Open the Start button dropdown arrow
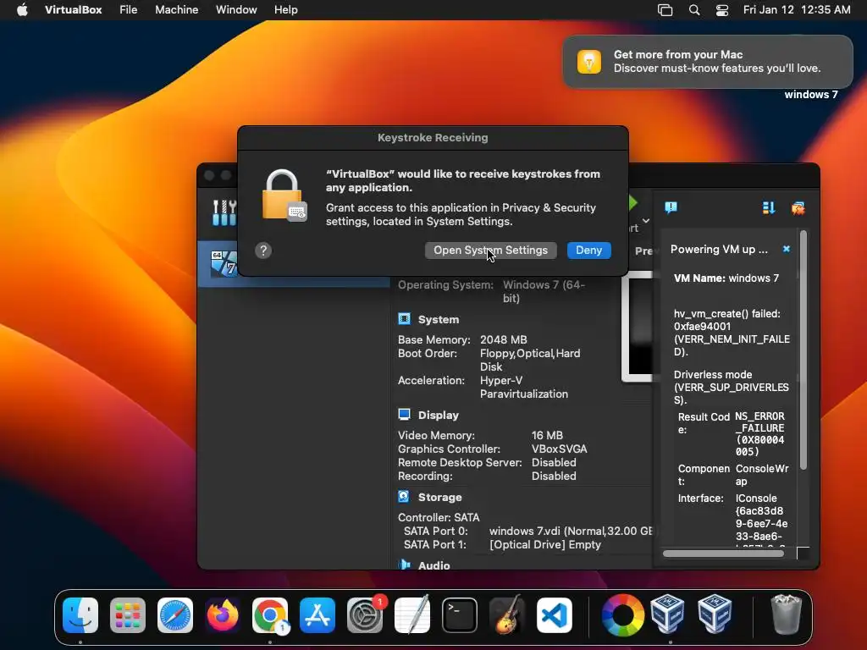Screen dimensions: 867x650 pyautogui.click(x=646, y=221)
